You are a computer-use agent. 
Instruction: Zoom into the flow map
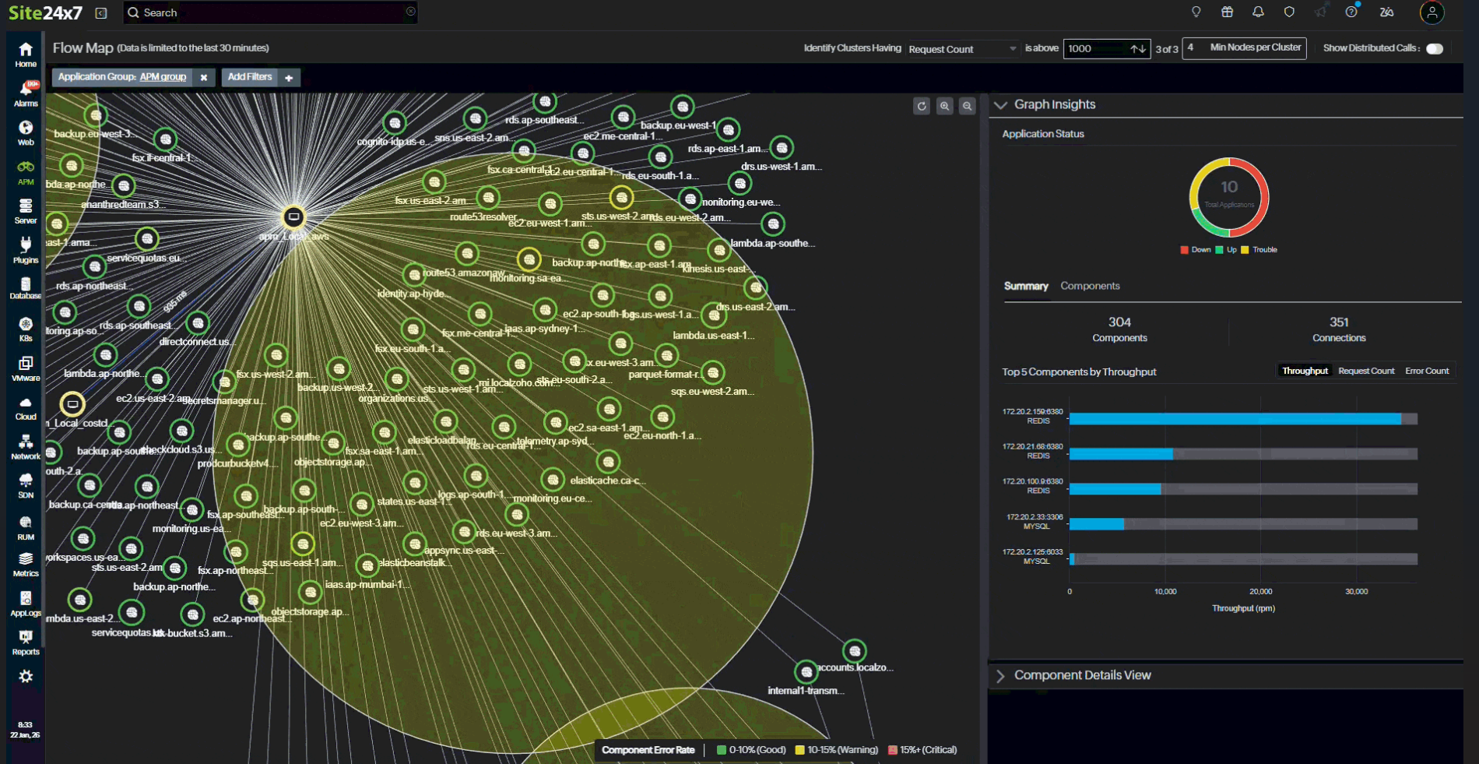pos(944,106)
